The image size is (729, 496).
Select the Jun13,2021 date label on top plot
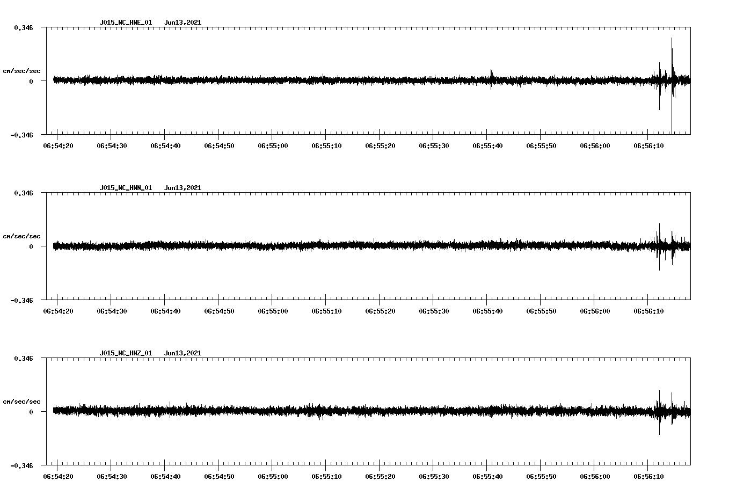(183, 23)
